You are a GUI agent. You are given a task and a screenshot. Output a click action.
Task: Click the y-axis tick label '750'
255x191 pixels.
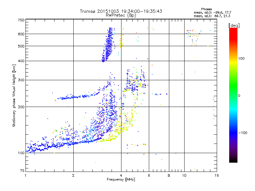tap(21, 20)
